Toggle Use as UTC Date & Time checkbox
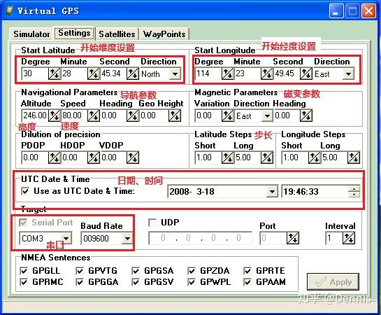 (25, 191)
